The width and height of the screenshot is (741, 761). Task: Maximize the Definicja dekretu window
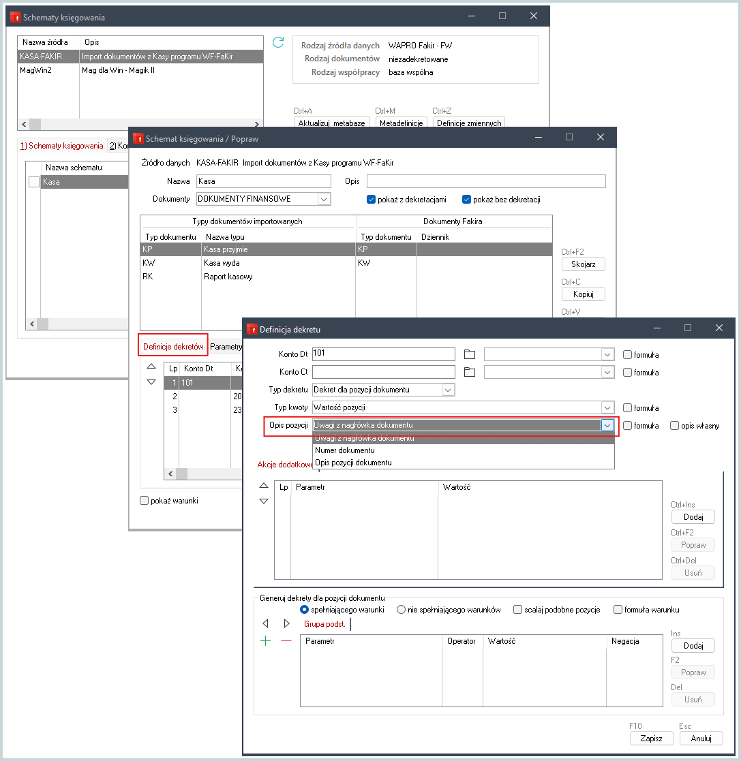688,328
